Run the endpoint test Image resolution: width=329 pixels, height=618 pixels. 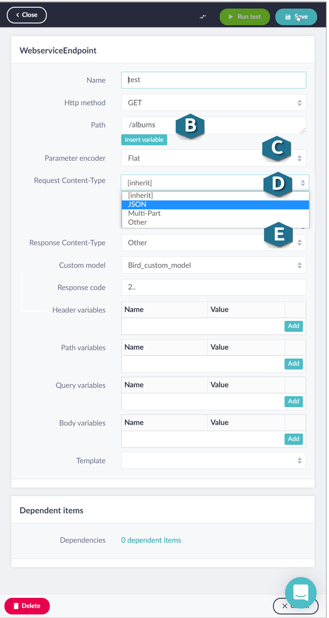tap(245, 17)
